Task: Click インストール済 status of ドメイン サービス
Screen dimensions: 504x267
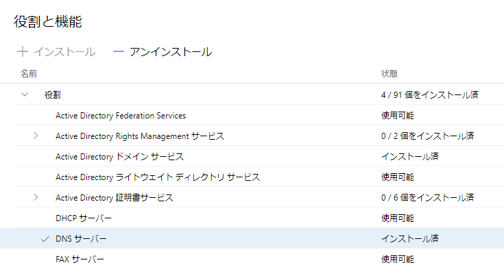Action: tap(410, 157)
